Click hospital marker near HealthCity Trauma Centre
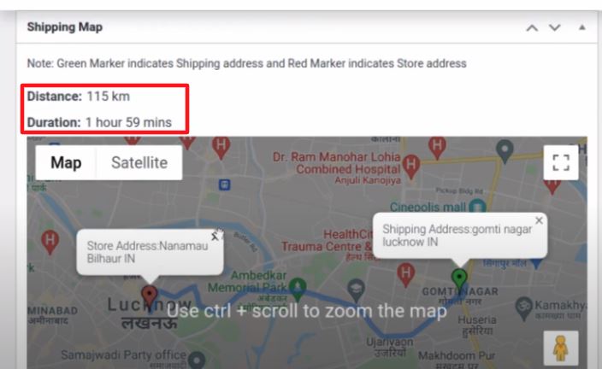This screenshot has width=602, height=369. point(406,274)
